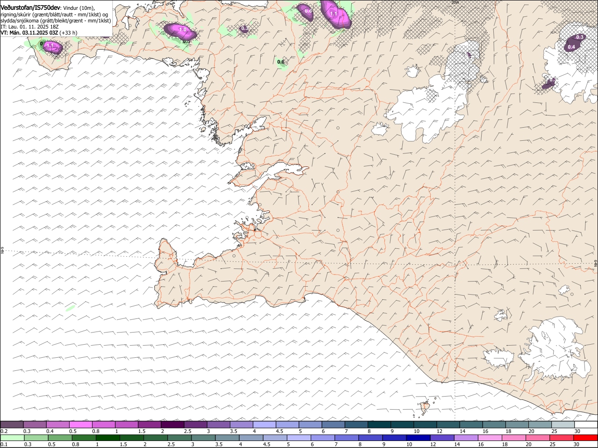
Task: Pick the bright pink 0.5 snow legend swatch
Action: (81, 425)
